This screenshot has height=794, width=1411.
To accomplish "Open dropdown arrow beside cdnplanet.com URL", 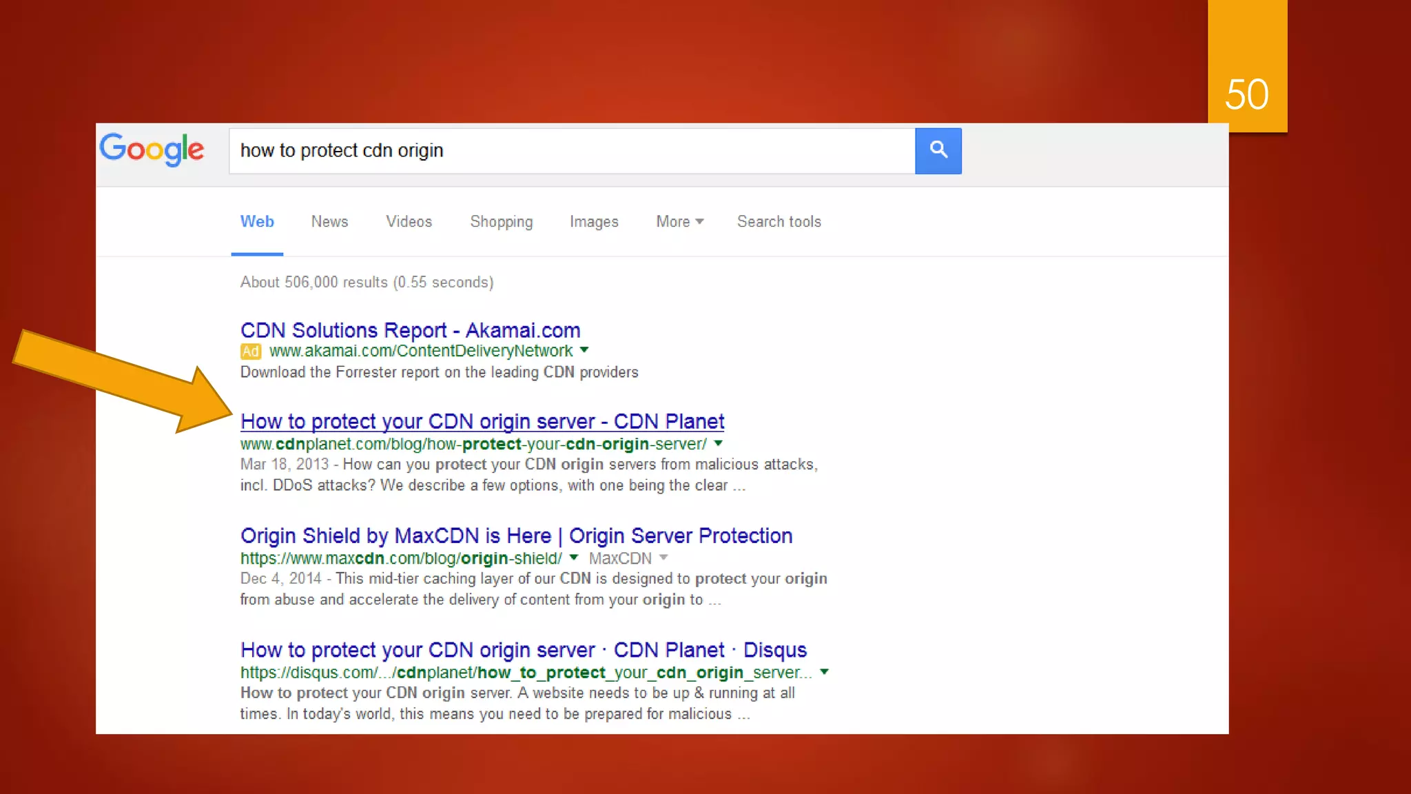I will (x=719, y=443).
